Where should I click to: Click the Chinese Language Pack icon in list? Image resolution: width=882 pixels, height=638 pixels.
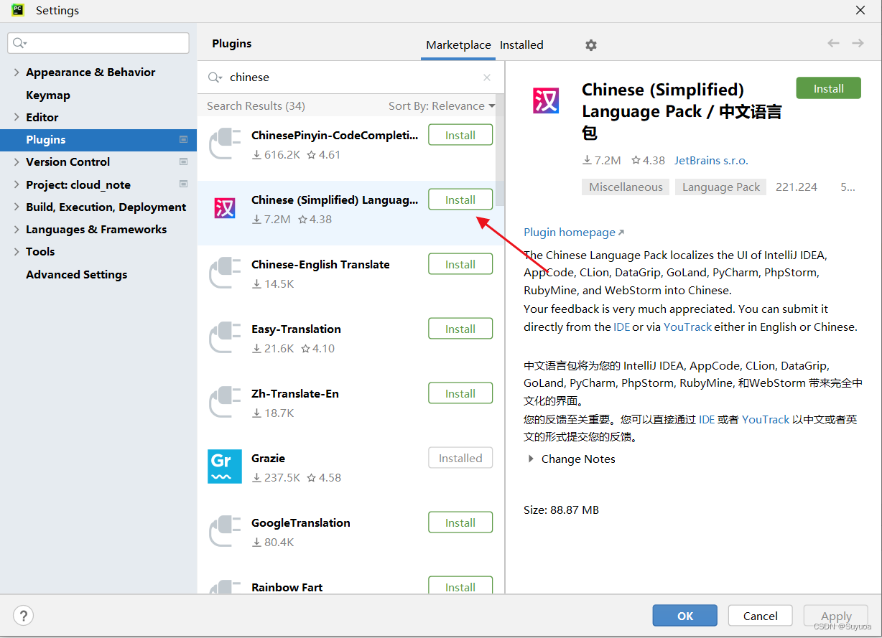pyautogui.click(x=225, y=209)
